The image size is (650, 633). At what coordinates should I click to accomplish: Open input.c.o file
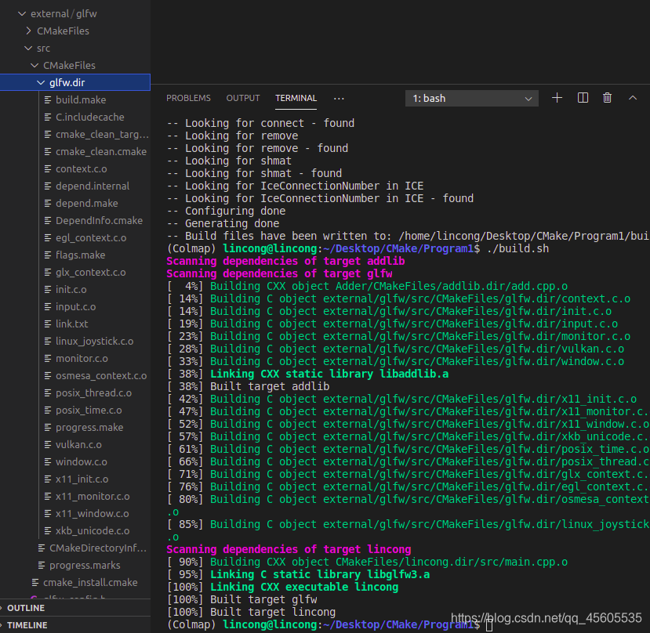pos(76,307)
